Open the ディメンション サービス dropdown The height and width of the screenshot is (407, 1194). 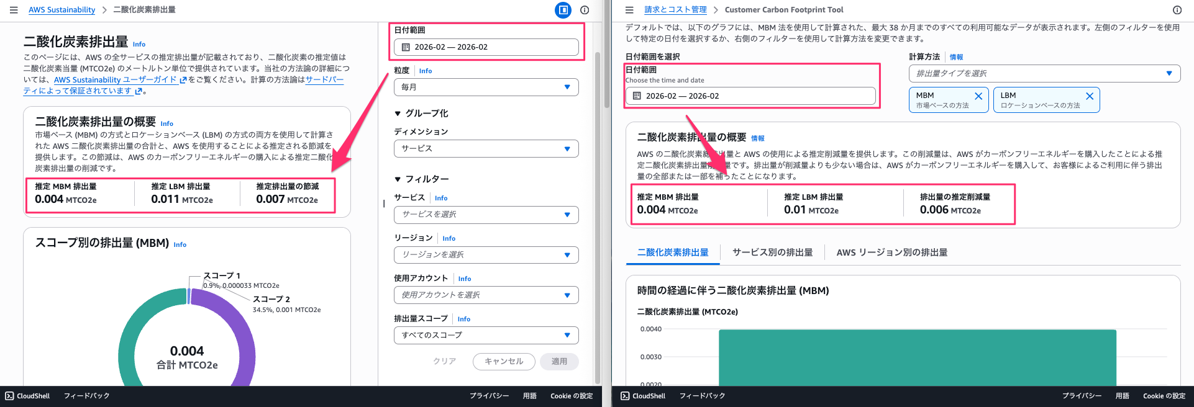point(486,148)
